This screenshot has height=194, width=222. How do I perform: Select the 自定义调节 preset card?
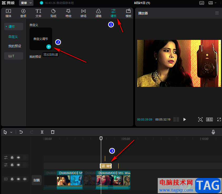(x=41, y=39)
